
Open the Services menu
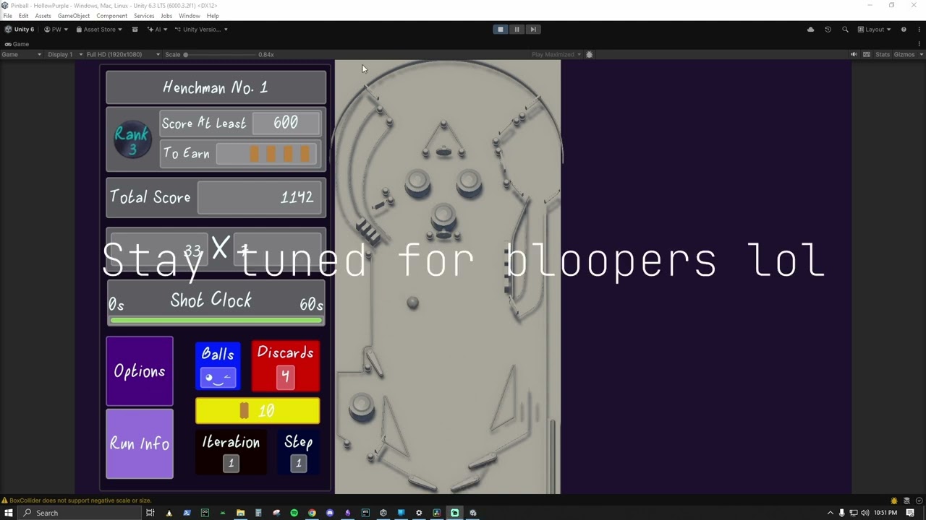pos(144,16)
